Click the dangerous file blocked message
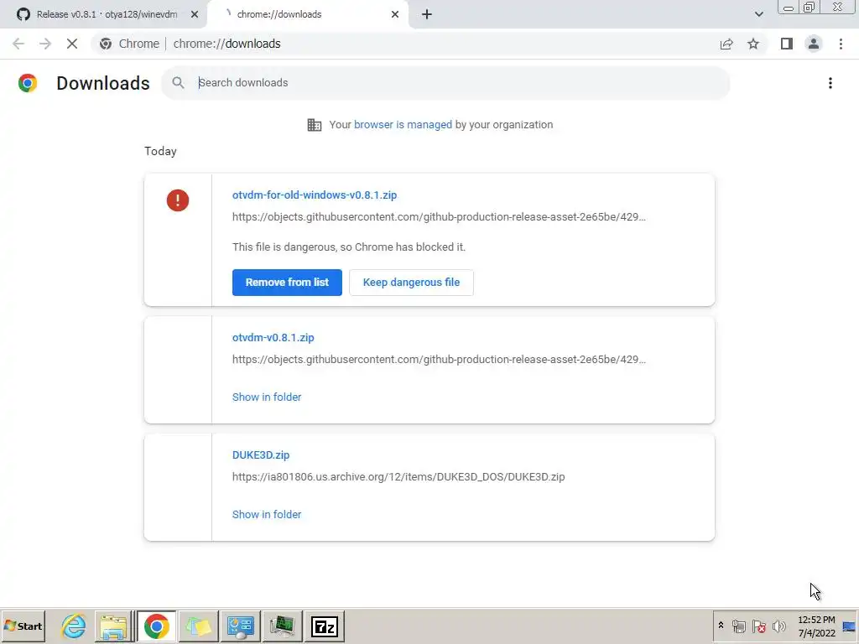Image resolution: width=859 pixels, height=644 pixels. point(349,247)
